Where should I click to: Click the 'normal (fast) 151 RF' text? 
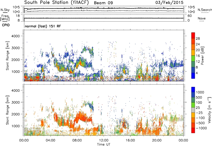43,26
